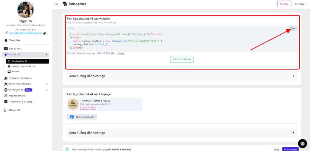Click the Tudongchat logo icon
The height and width of the screenshot is (151, 310).
65,4
